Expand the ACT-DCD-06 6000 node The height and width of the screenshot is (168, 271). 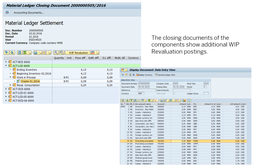point(6,100)
